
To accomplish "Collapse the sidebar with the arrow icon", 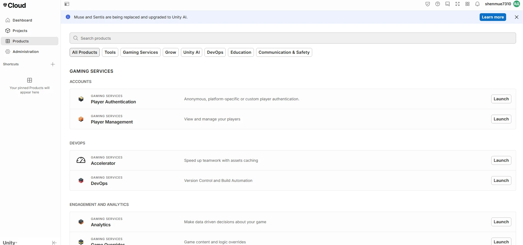I will point(54,243).
